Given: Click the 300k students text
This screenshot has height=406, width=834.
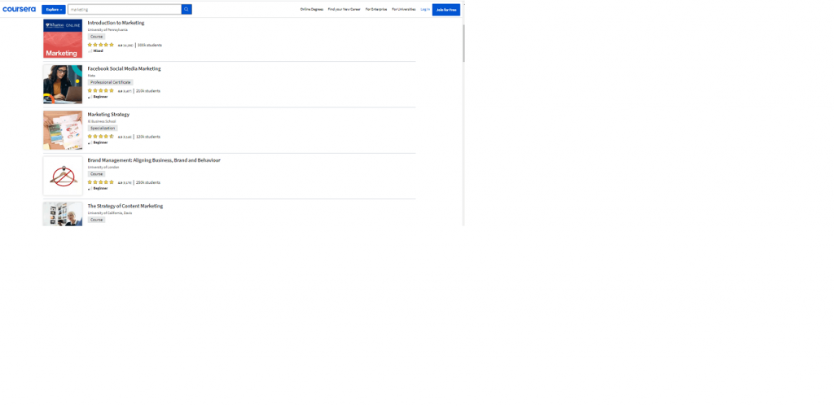Looking at the screenshot, I should point(150,46).
